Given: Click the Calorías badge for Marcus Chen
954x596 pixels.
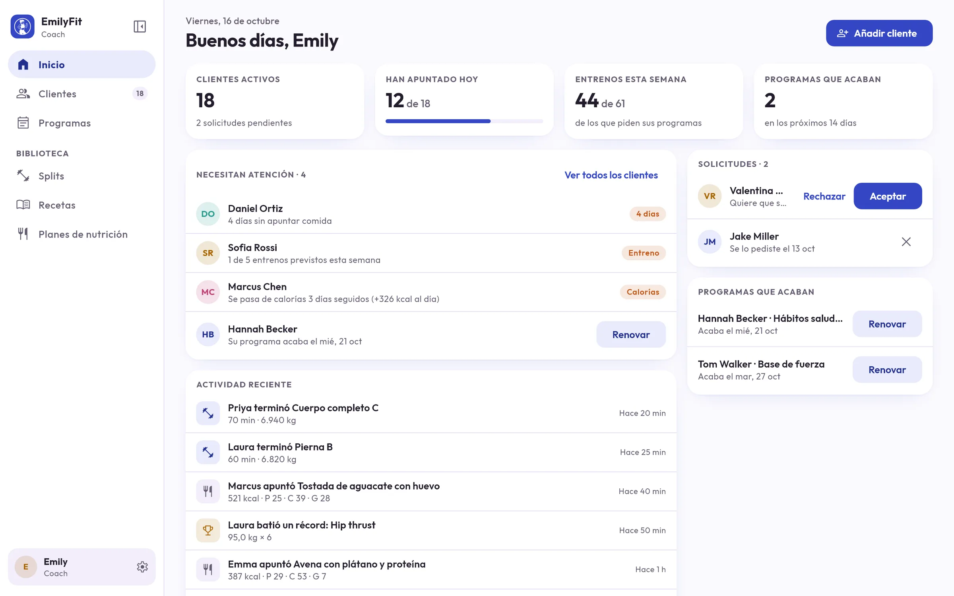Looking at the screenshot, I should [643, 292].
